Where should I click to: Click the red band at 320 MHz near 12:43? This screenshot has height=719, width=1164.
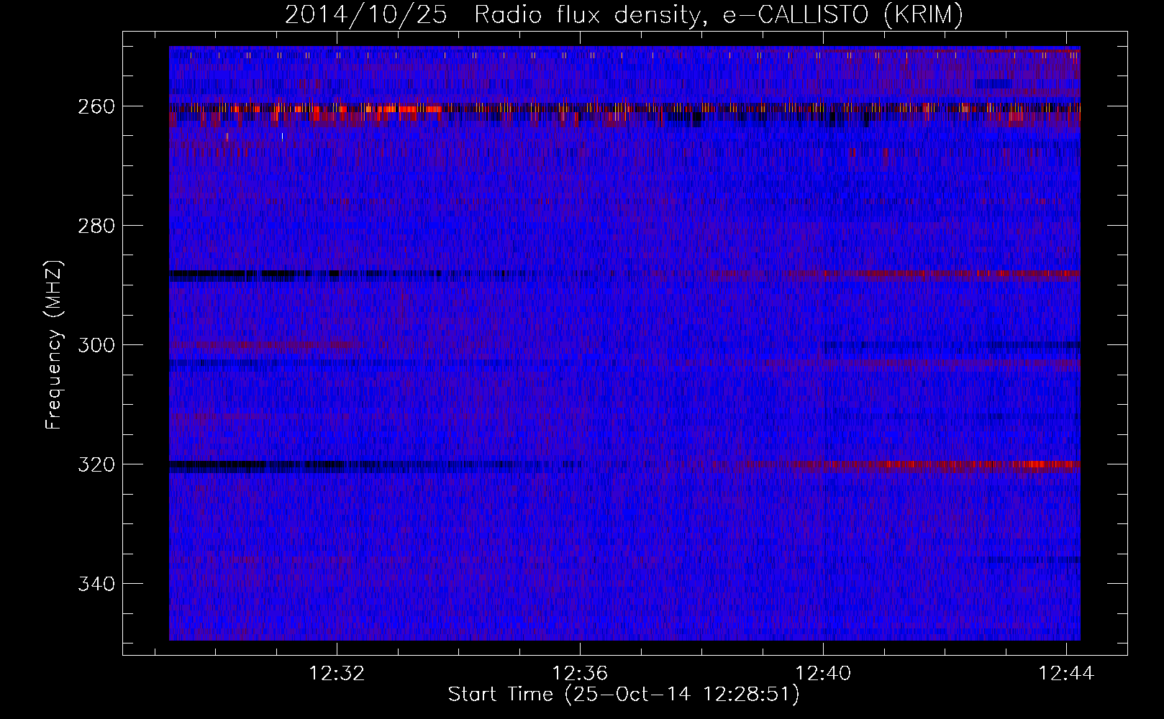click(1043, 464)
